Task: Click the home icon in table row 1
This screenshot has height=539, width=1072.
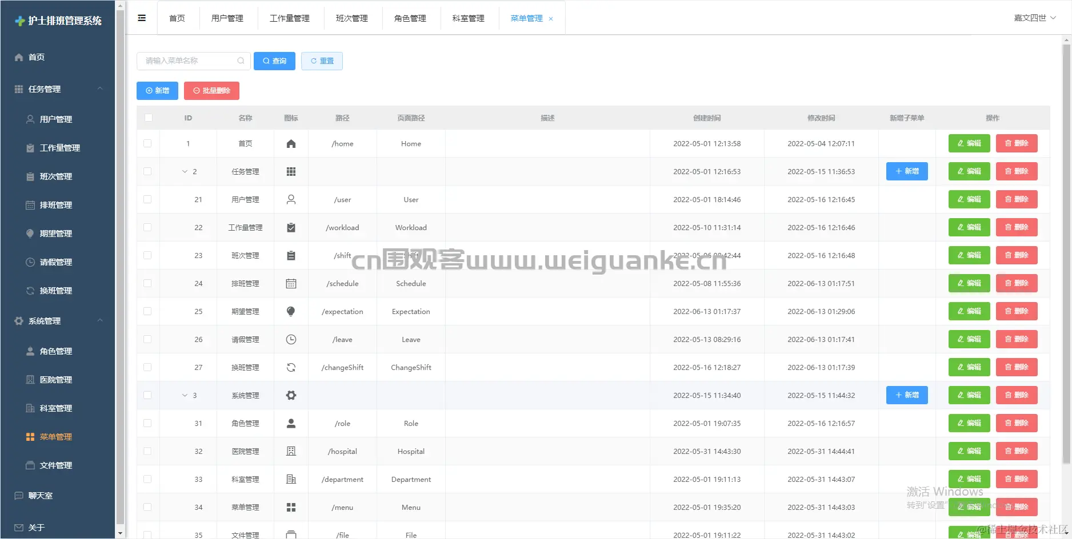Action: pyautogui.click(x=291, y=144)
